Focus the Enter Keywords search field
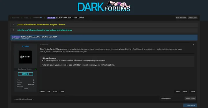 tap(172, 98)
